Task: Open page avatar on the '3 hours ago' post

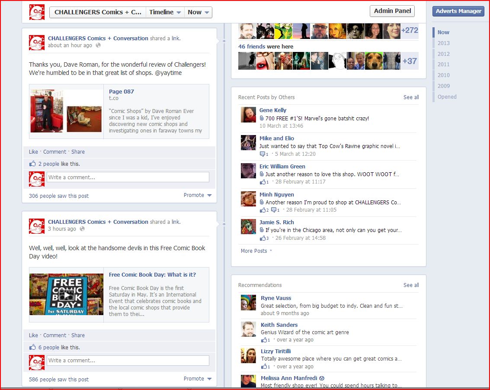Action: pos(37,226)
